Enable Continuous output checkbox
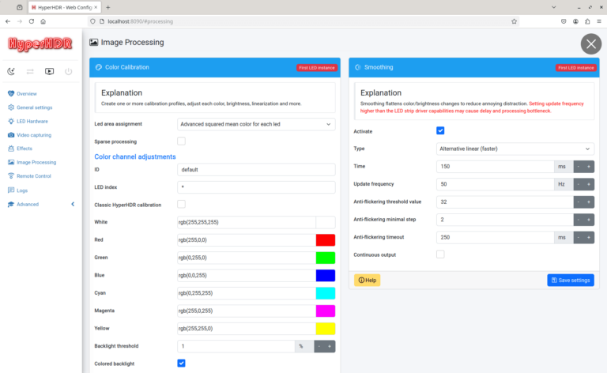607x373 pixels. [x=440, y=254]
